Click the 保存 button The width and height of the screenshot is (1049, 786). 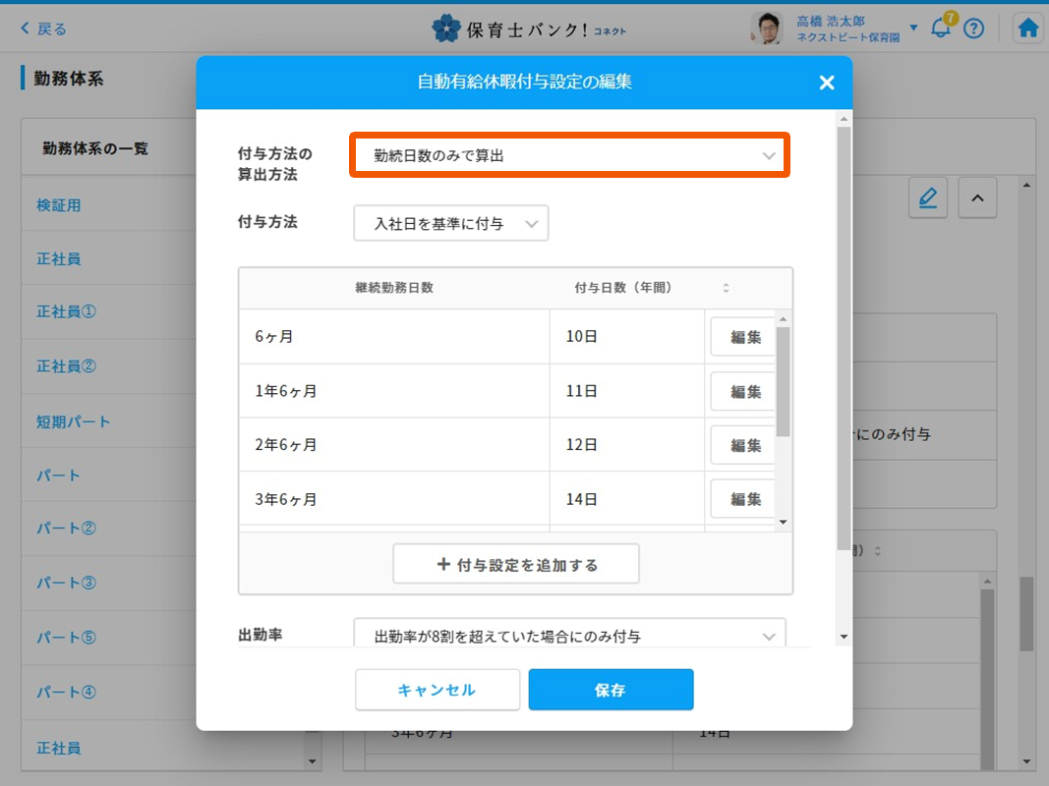(x=611, y=690)
